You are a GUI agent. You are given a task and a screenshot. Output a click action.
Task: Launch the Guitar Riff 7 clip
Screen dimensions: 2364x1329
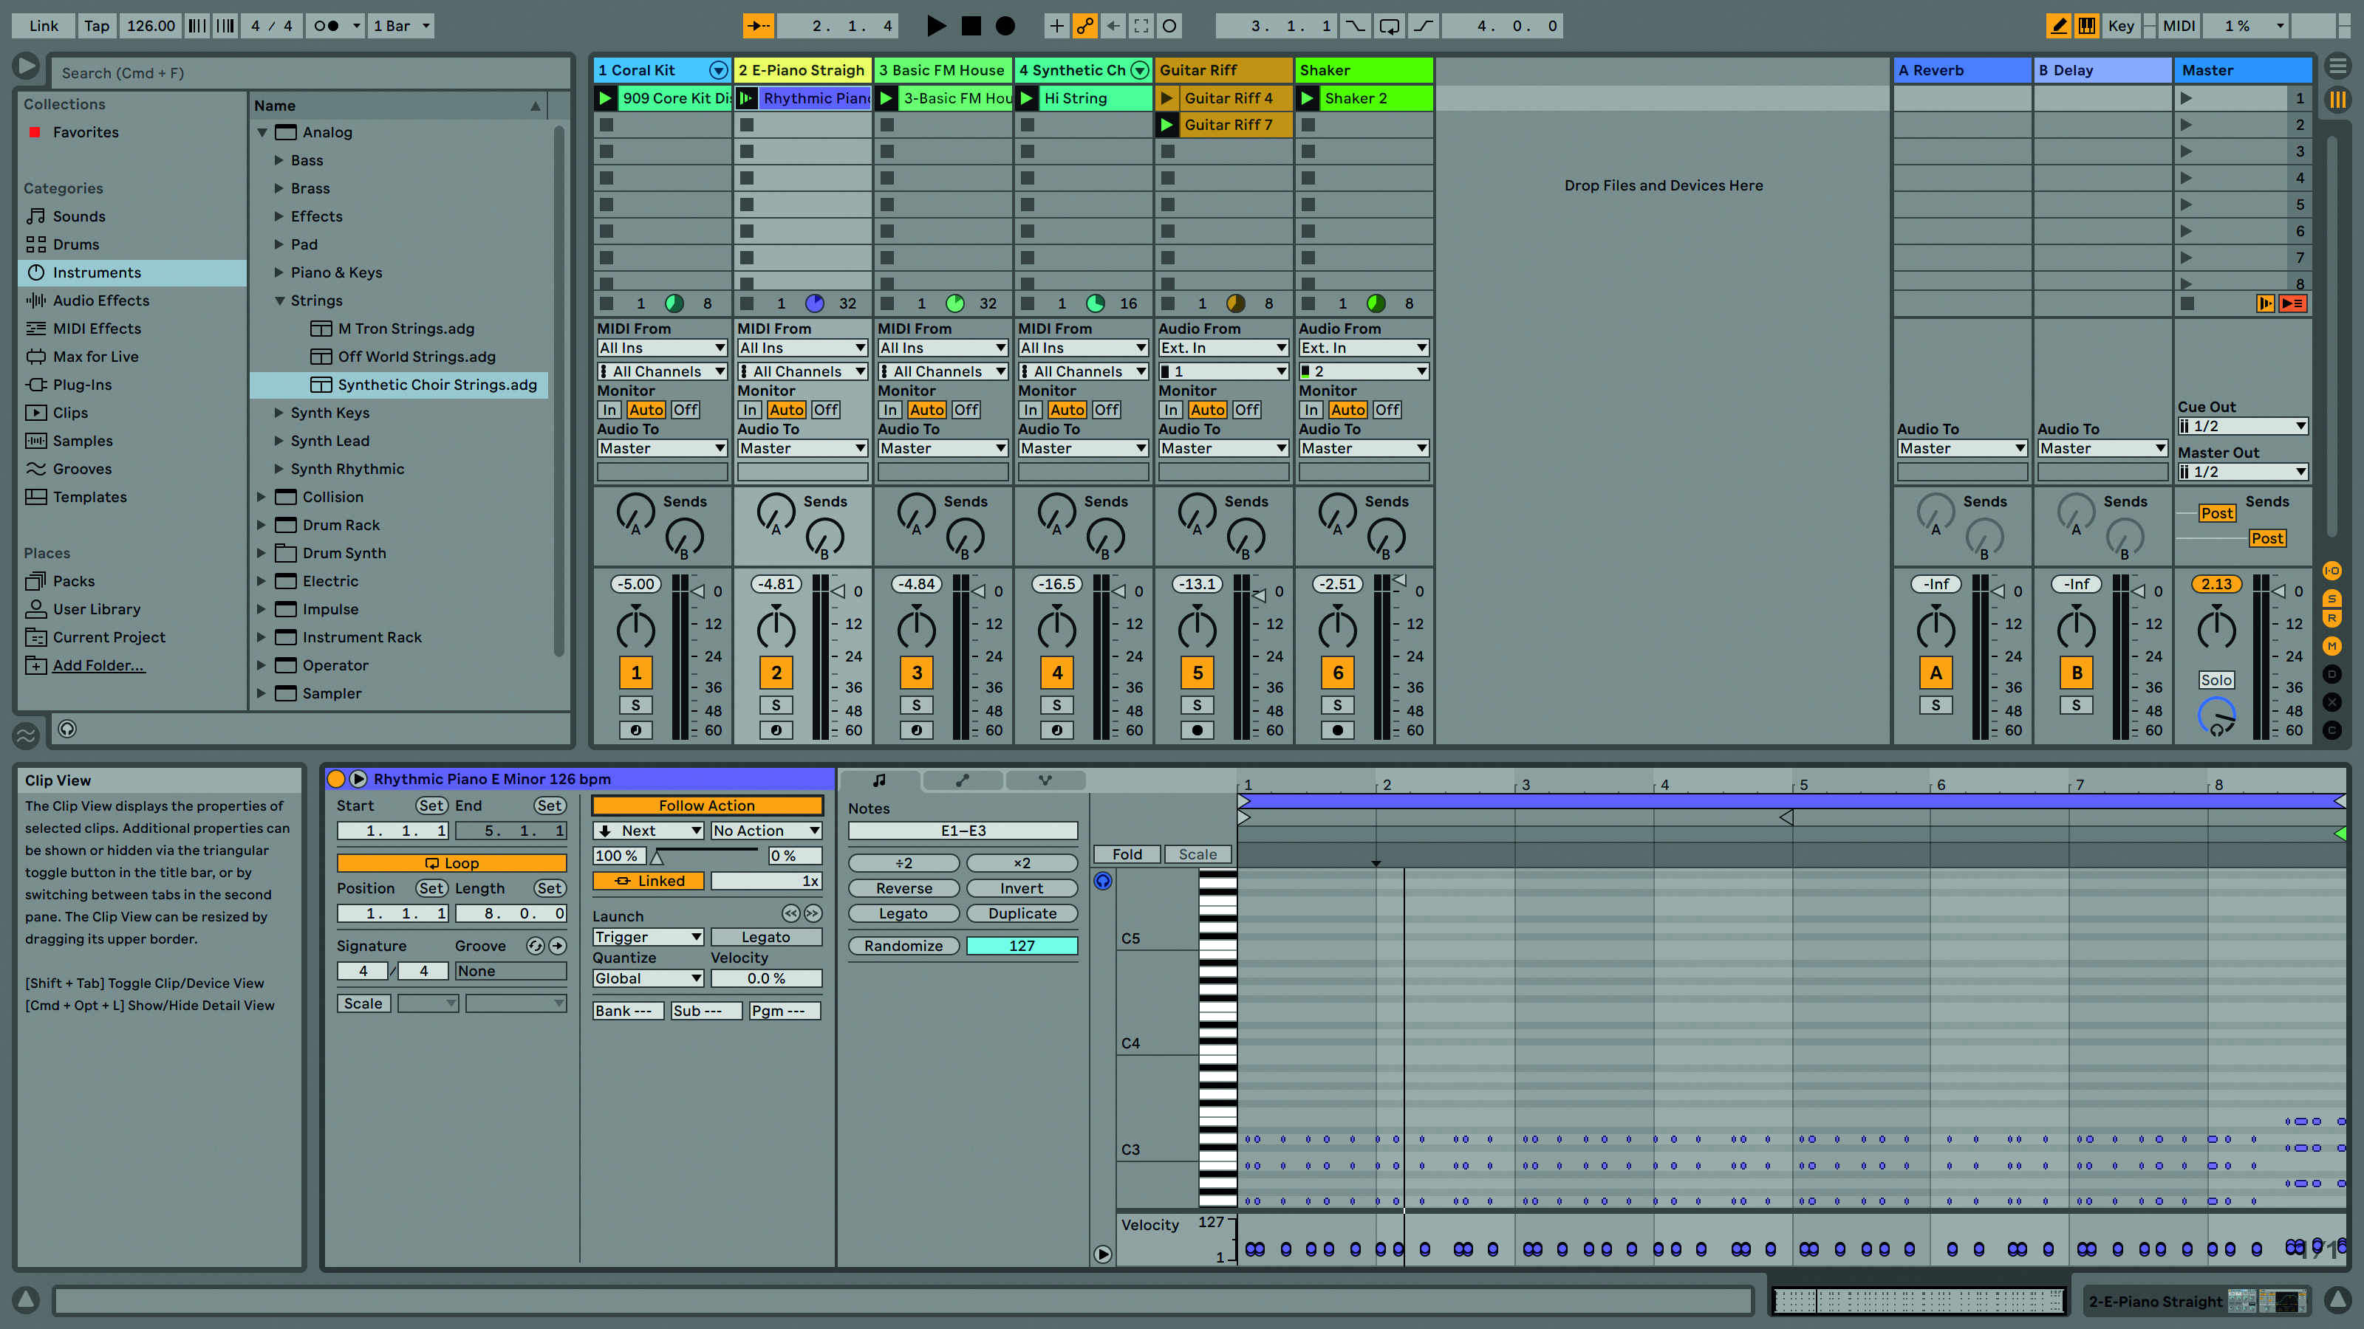pos(1166,125)
